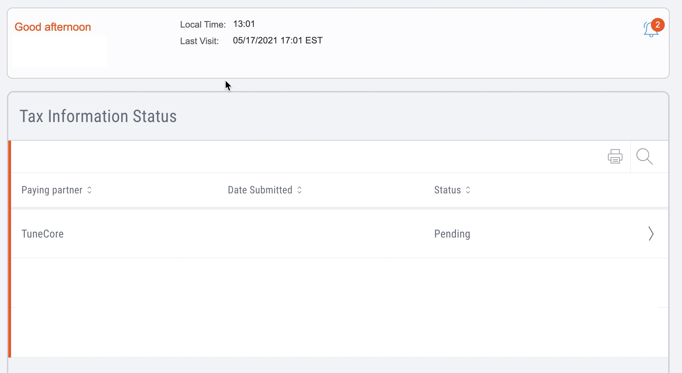The height and width of the screenshot is (373, 682).
Task: Click the 13:01 local time value
Action: click(x=244, y=24)
